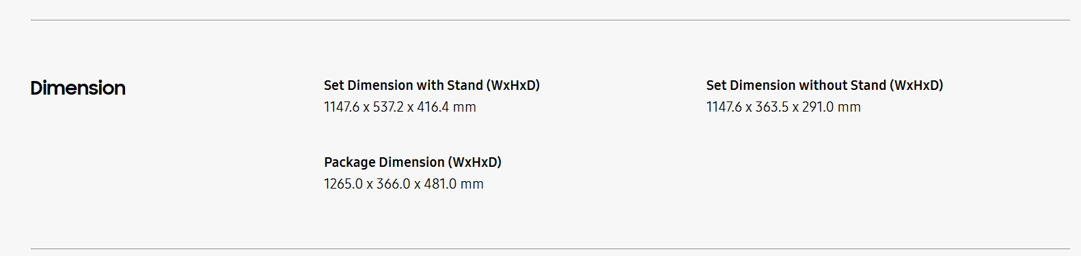Click (WxHxD) in the without Stand label

click(916, 85)
